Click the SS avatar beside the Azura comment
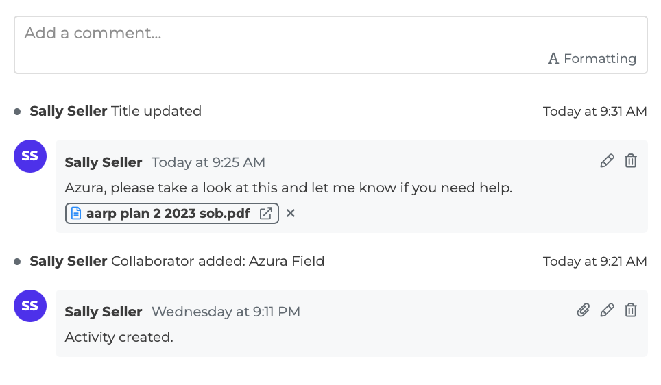 coord(30,156)
